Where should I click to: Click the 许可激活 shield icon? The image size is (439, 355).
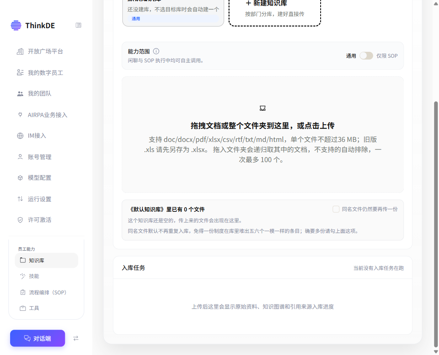pyautogui.click(x=20, y=220)
